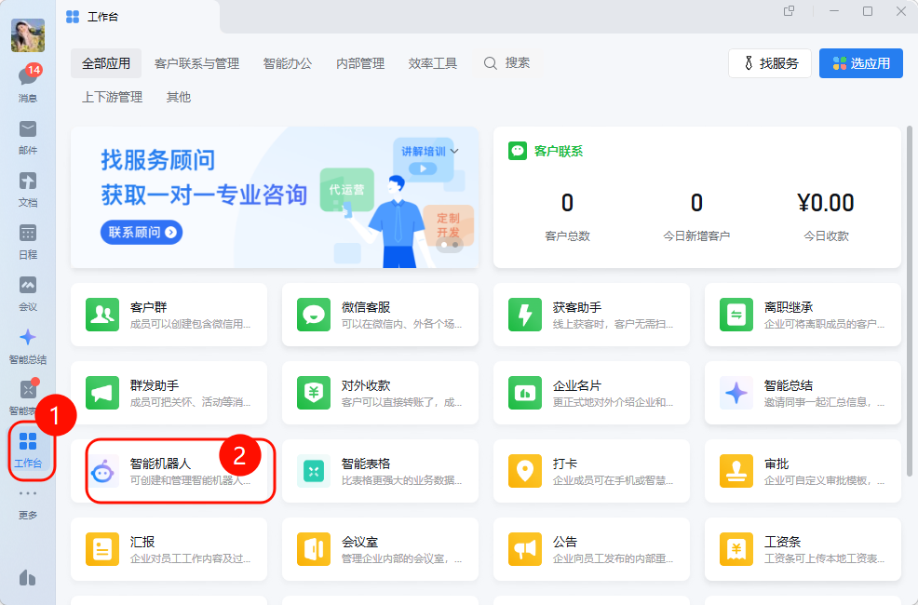918x605 pixels.
Task: Open the 消息 messages icon in sidebar
Action: [28, 76]
